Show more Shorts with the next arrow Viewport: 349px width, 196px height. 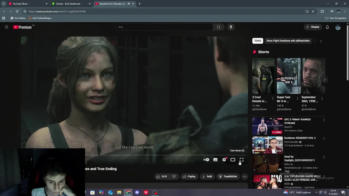click(x=324, y=80)
